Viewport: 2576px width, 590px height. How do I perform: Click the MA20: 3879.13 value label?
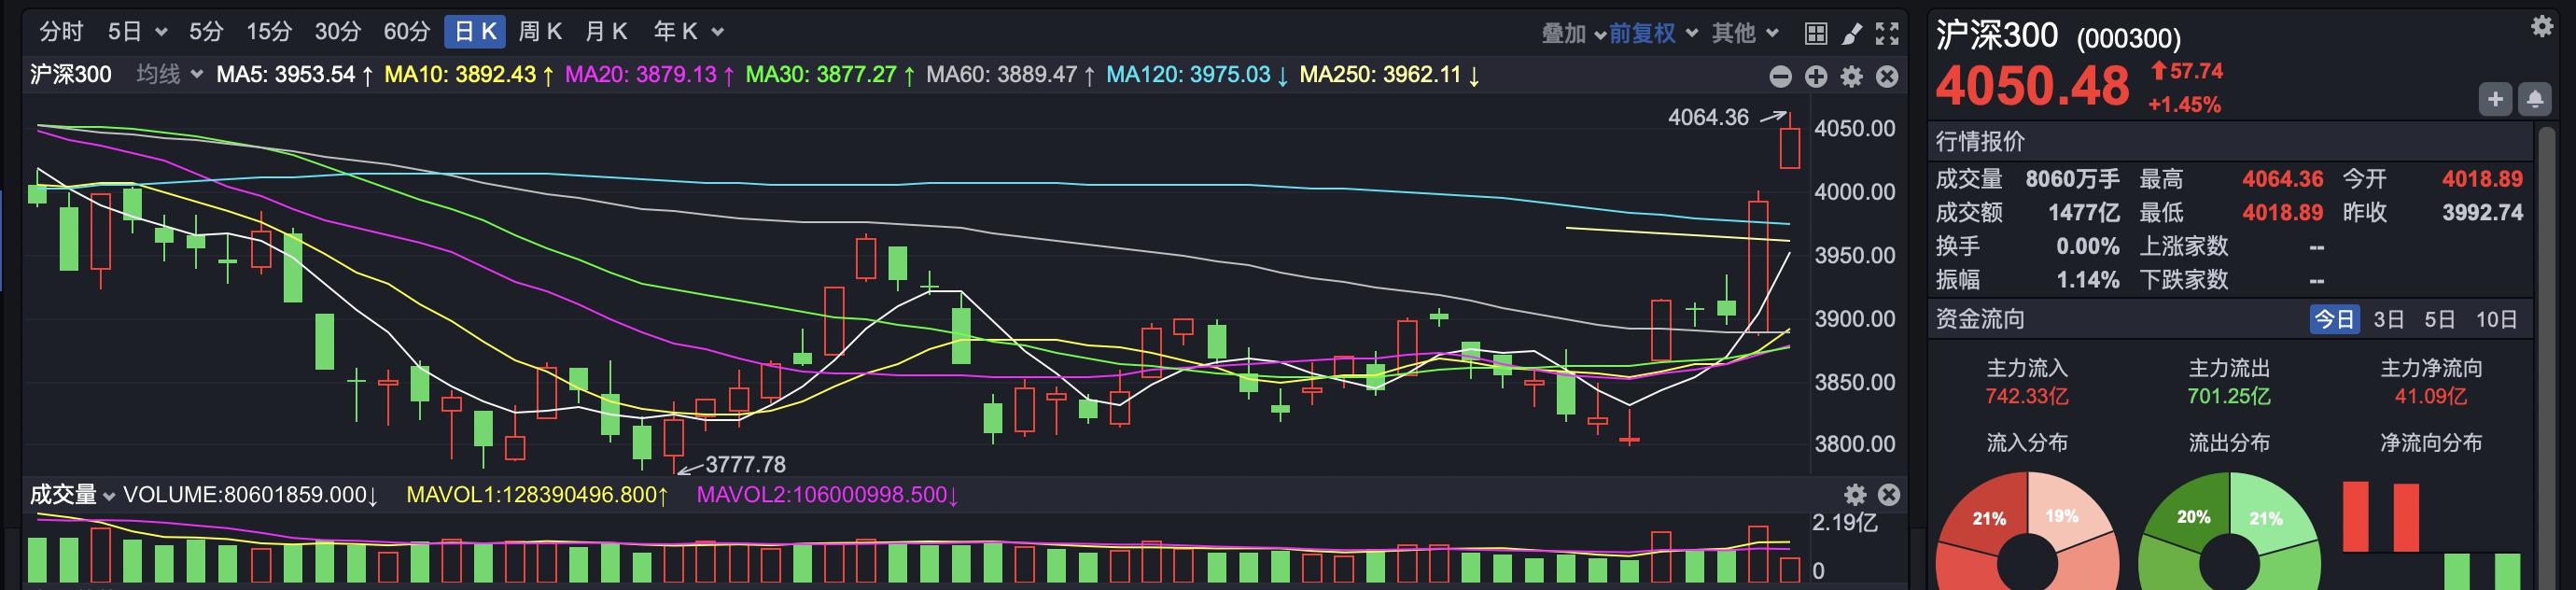click(650, 75)
